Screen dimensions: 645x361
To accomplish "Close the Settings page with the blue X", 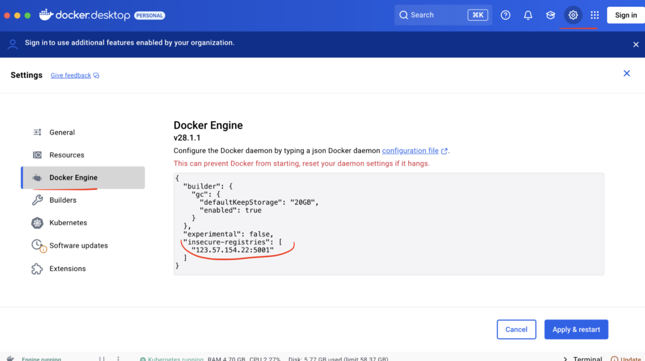I will [627, 73].
